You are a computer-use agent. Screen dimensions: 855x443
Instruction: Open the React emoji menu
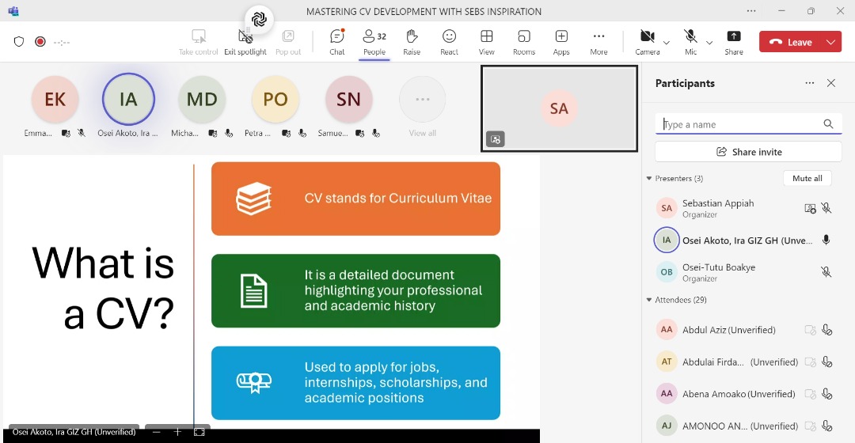(449, 41)
